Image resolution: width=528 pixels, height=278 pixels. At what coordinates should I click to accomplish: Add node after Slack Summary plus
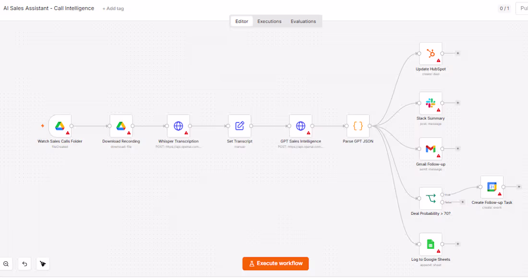(x=457, y=103)
